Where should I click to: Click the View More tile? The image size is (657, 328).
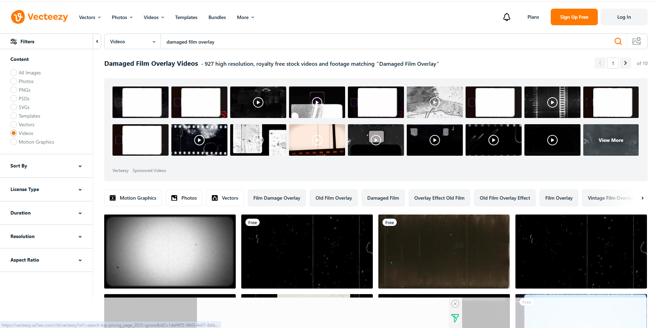(x=611, y=140)
